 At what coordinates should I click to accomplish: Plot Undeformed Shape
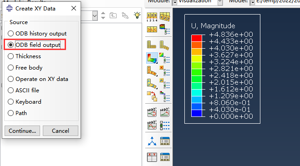pyautogui.click(x=152, y=45)
